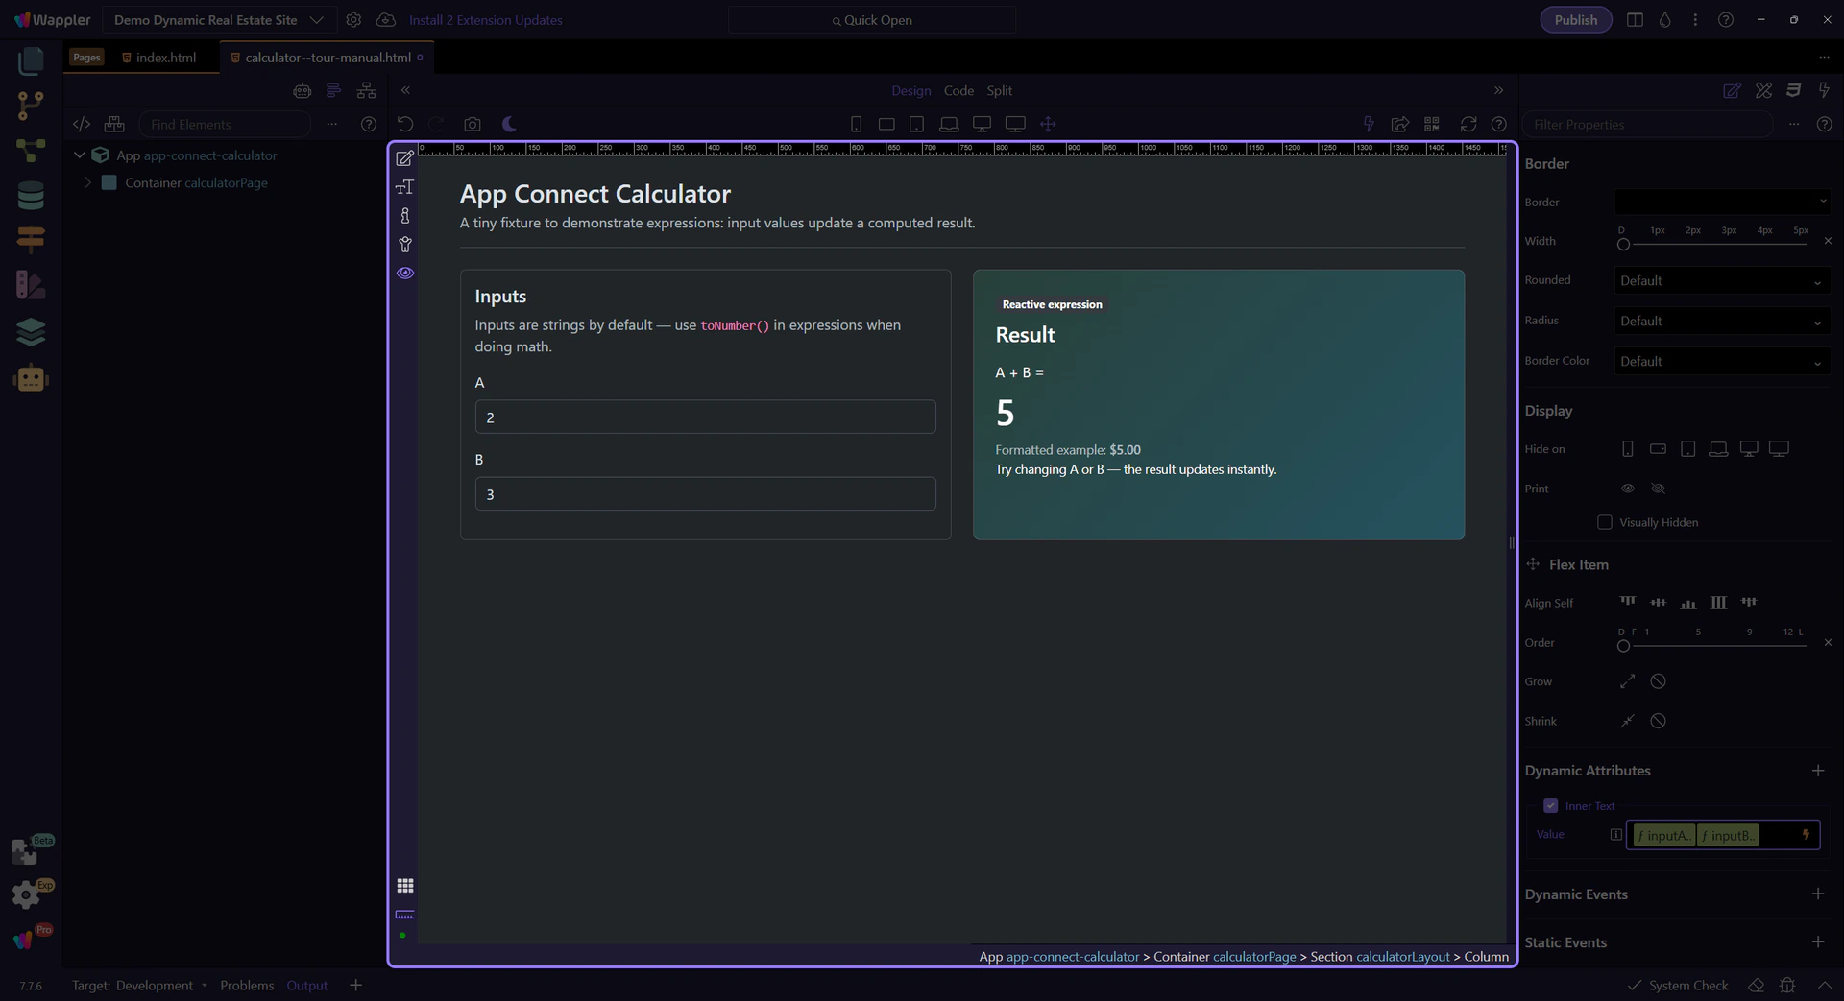
Task: Uncheck the Inner Text checkbox
Action: pyautogui.click(x=1550, y=806)
